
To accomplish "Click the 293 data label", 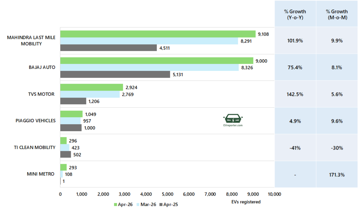I will point(73,168).
